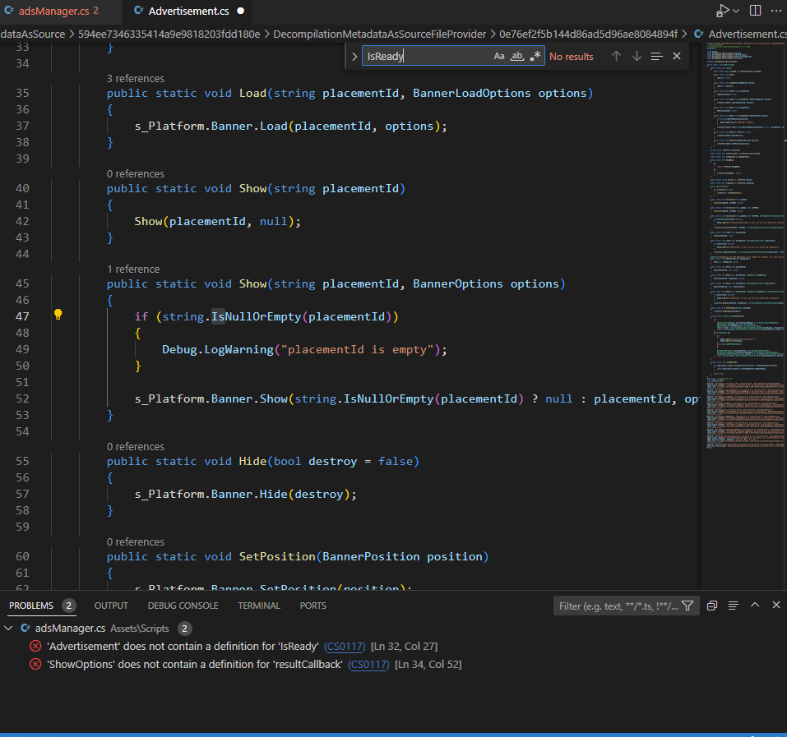Click '0 references' CodeLens above SetPosition method
This screenshot has width=787, height=737.
coord(136,541)
